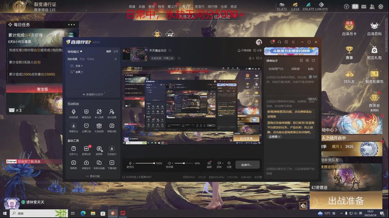Click the 去查看 link in the message
The height and width of the screenshot is (218, 389).
[x=274, y=137]
